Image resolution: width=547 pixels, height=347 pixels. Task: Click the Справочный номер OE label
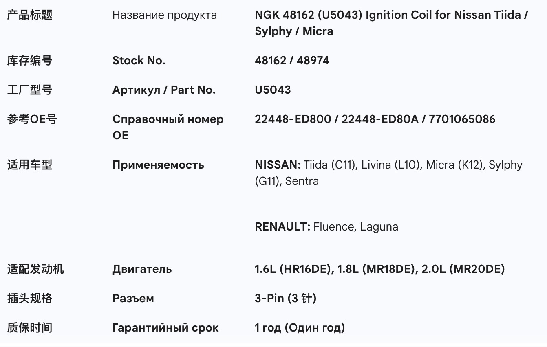click(x=168, y=127)
